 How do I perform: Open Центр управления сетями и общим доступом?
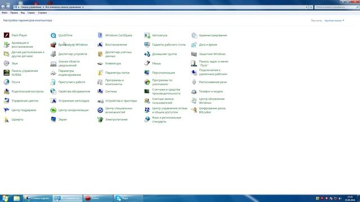click(x=166, y=111)
